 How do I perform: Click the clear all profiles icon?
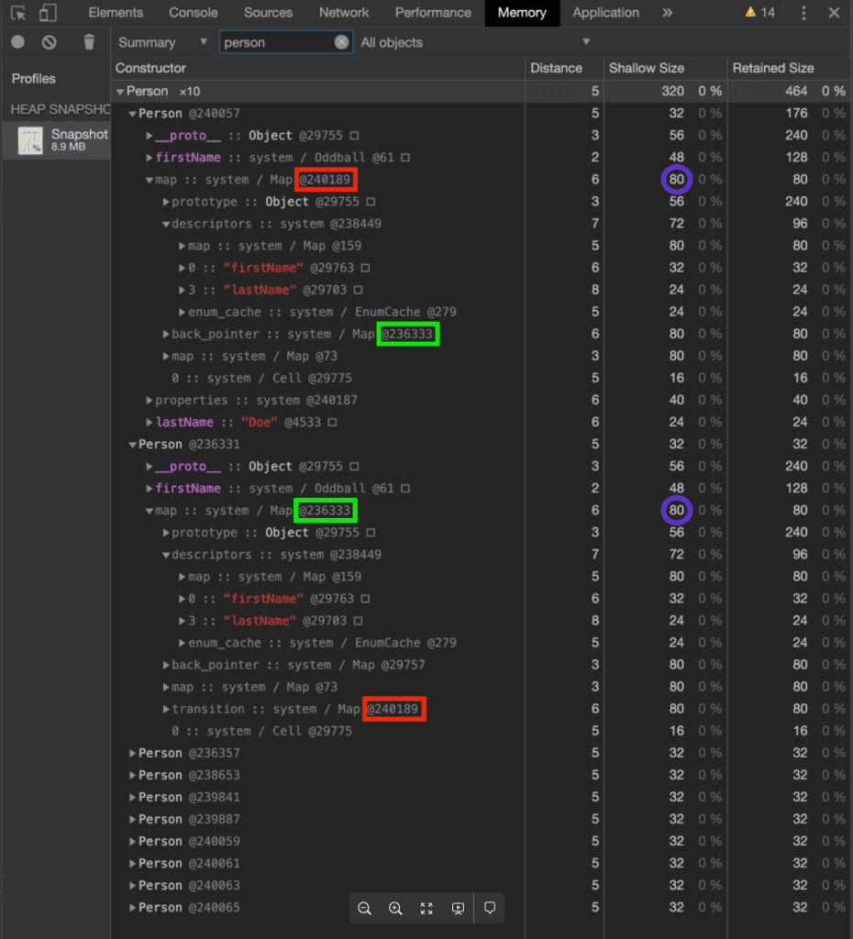50,42
